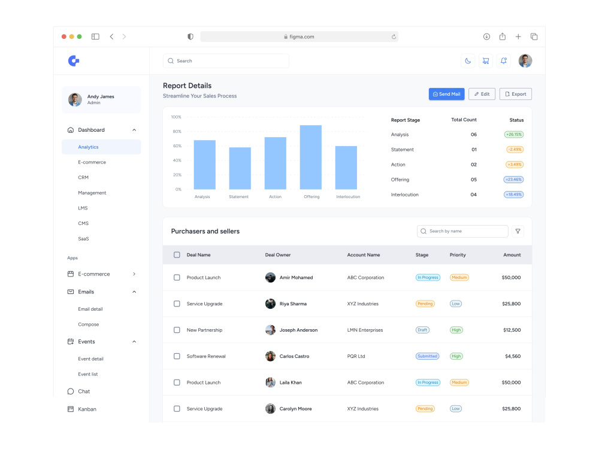Click the Export button
Viewport: 599px width, 449px height.
click(515, 94)
